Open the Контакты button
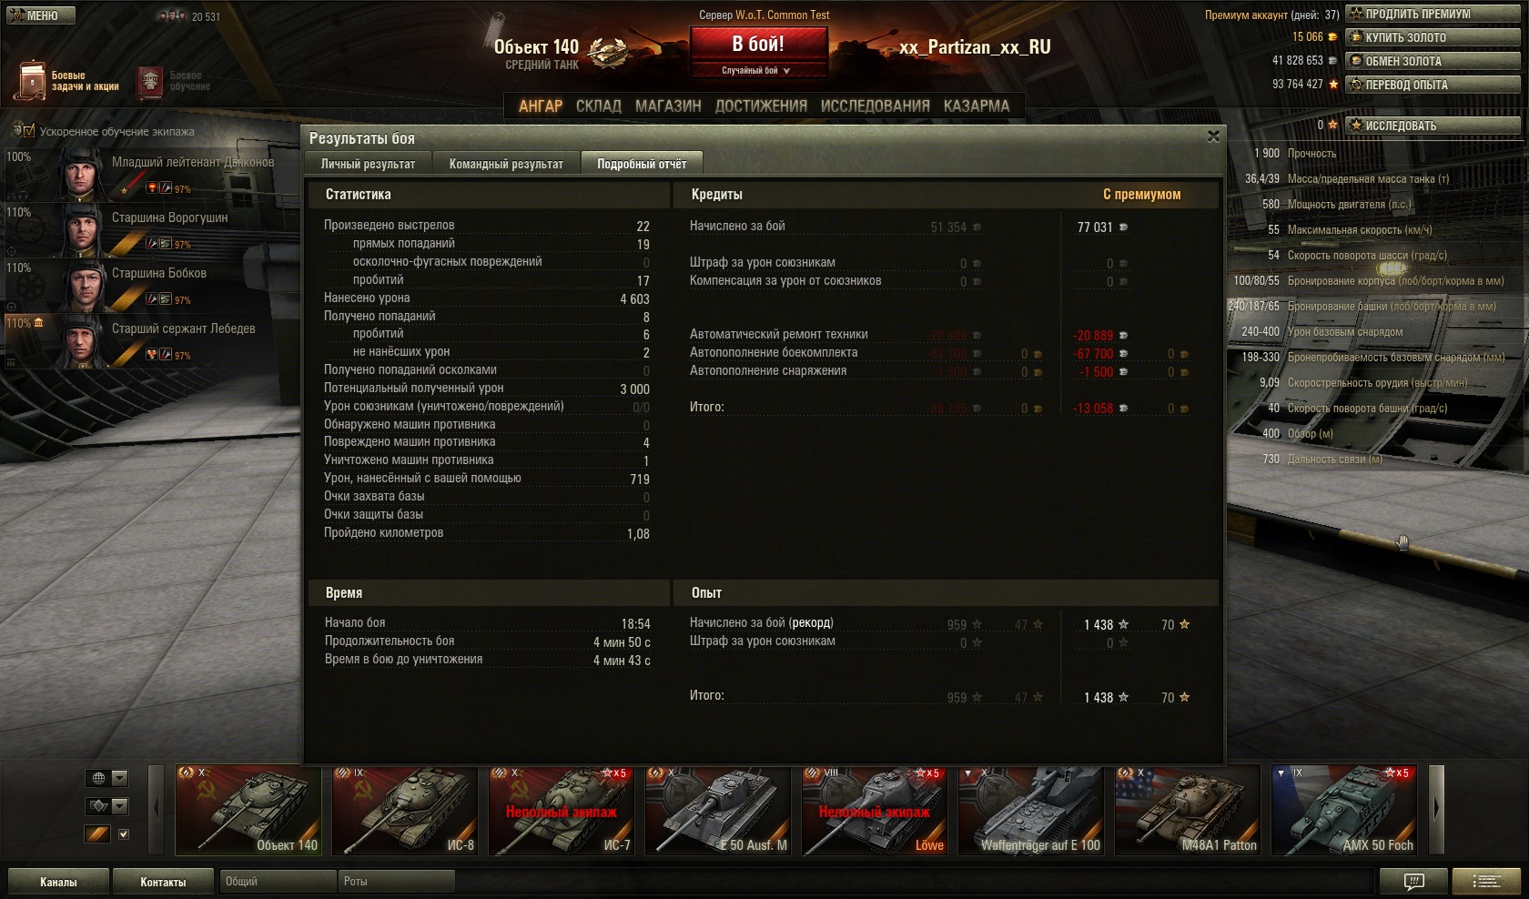Screen dimensions: 1529x899 [163, 882]
